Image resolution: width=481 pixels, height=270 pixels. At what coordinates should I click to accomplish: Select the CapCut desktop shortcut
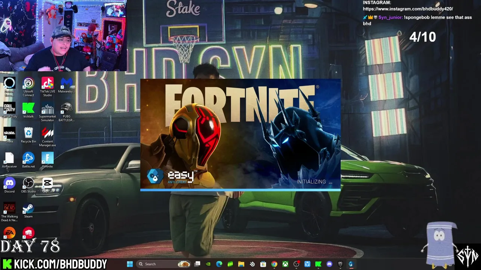click(x=47, y=185)
